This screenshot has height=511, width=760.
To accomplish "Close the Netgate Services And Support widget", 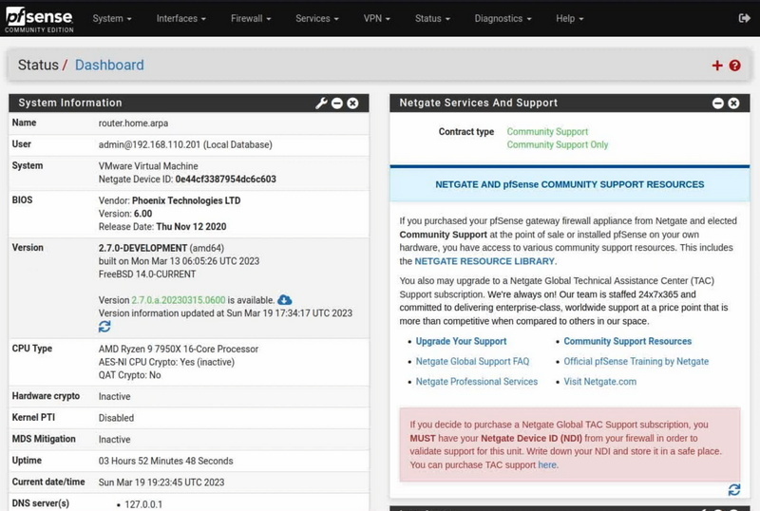I will coord(733,104).
